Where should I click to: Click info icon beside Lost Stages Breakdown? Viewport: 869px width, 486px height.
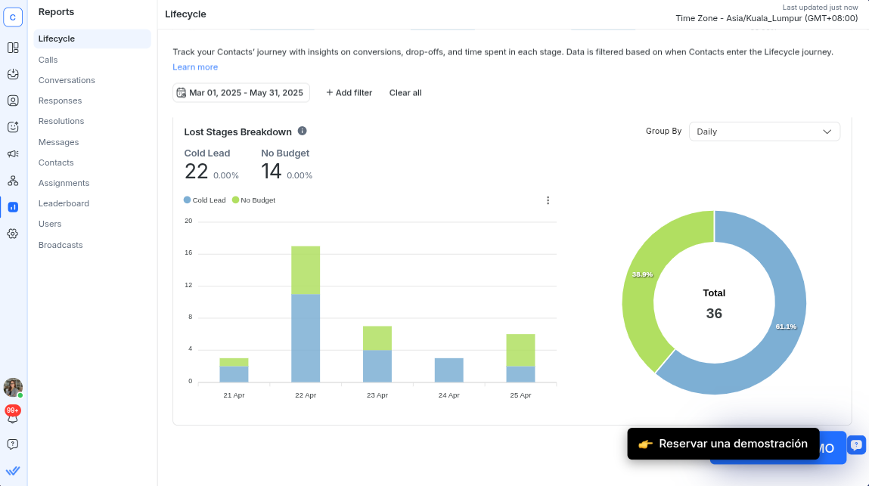[x=302, y=131]
